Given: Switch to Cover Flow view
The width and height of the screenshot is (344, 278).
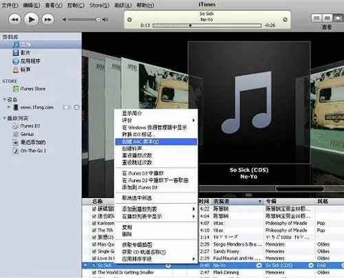Looking at the screenshot, I should point(338,18).
